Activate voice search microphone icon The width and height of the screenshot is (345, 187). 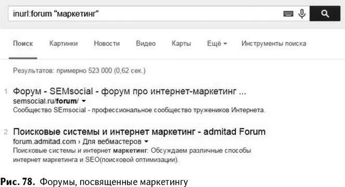(302, 14)
